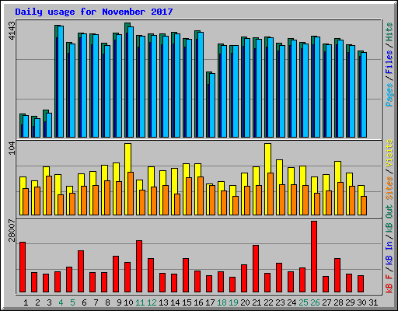The width and height of the screenshot is (398, 311).
Task: Click day label 11 on the x-axis
Action: pos(140,302)
